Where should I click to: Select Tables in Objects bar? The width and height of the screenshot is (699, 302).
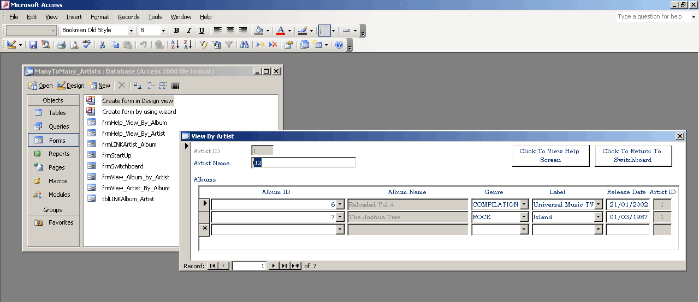(x=53, y=113)
